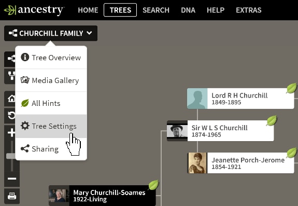
Task: Open the hint leaf on Jeanette Porch-Jerome
Action: (292, 153)
